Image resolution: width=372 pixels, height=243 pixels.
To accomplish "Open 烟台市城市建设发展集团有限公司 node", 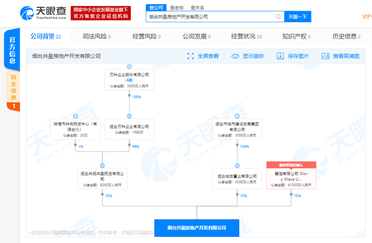I will tap(237, 129).
